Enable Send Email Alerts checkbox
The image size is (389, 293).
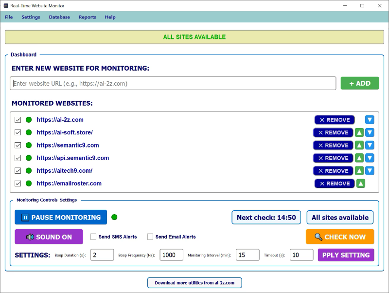click(150, 237)
